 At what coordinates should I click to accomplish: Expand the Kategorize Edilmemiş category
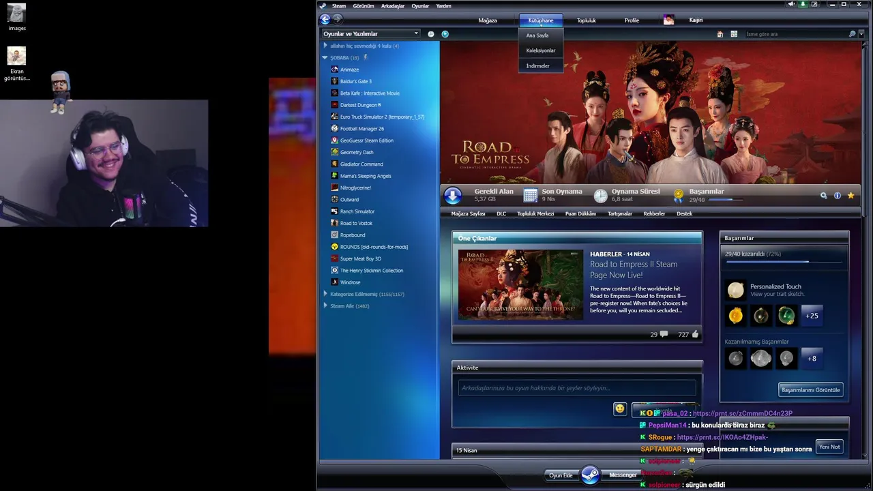pyautogui.click(x=325, y=294)
